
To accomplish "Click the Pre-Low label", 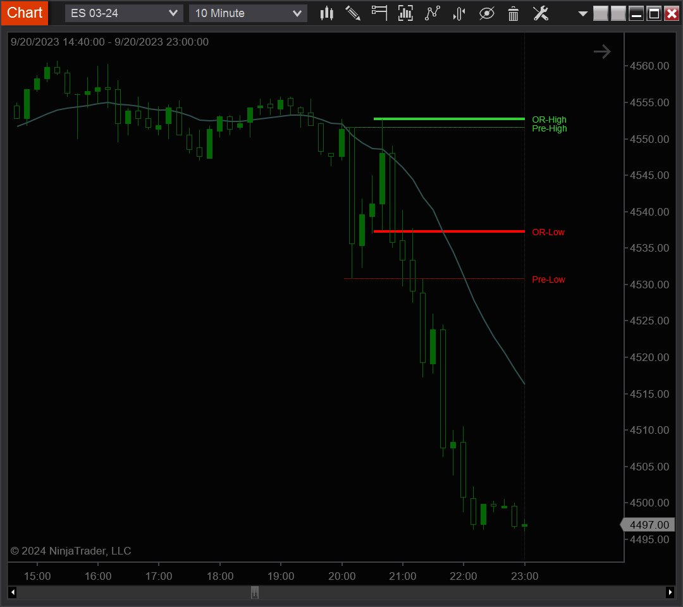I will [x=548, y=279].
